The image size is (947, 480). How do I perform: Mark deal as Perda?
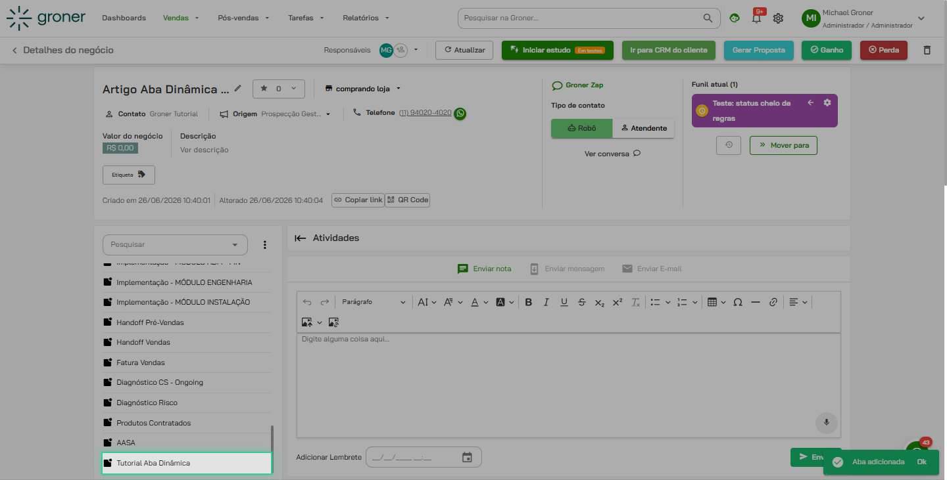tap(884, 50)
